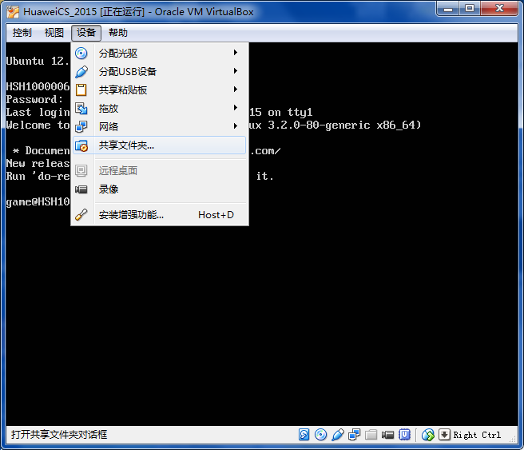Expand the 分配光驱 submenu arrow
The image size is (524, 450).
tap(236, 53)
